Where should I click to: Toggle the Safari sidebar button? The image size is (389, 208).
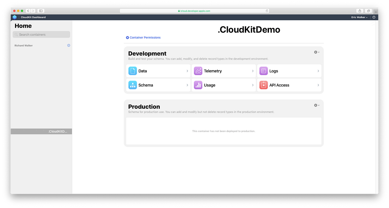tap(41, 11)
